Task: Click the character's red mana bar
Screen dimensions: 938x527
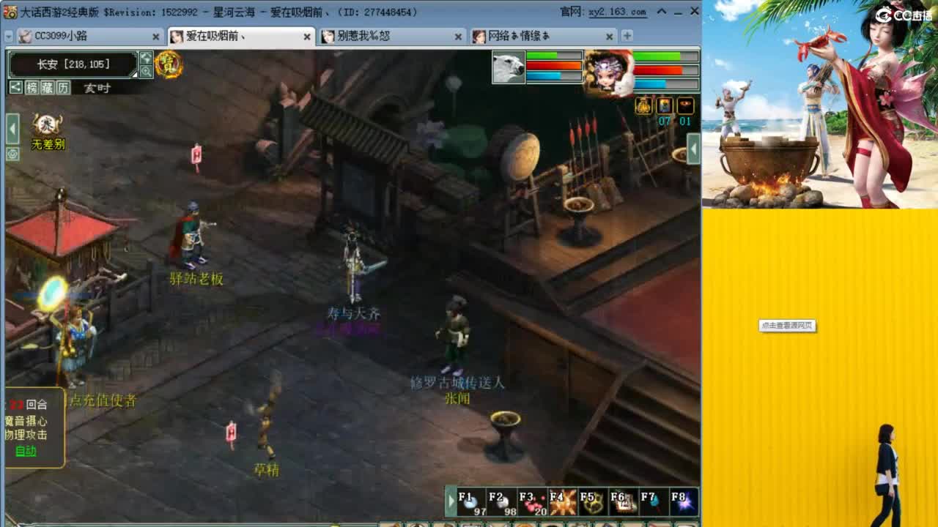Action: pyautogui.click(x=665, y=70)
